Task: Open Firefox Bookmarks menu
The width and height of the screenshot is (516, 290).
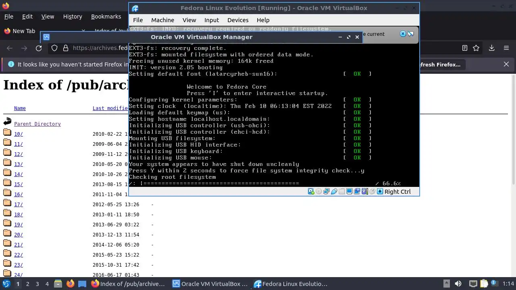Action: click(106, 17)
